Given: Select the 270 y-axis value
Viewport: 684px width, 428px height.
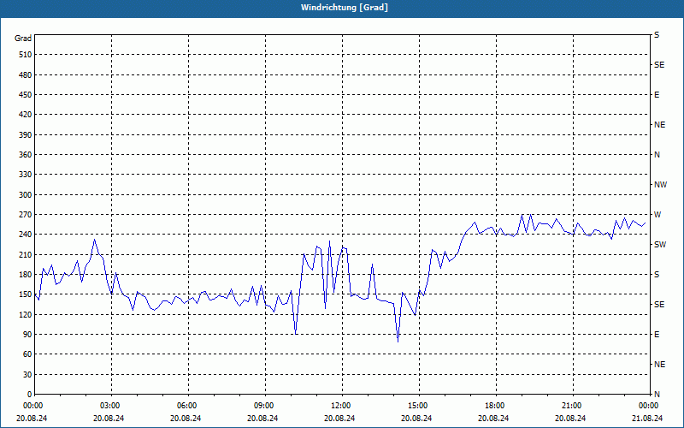Looking at the screenshot, I should click(x=26, y=215).
